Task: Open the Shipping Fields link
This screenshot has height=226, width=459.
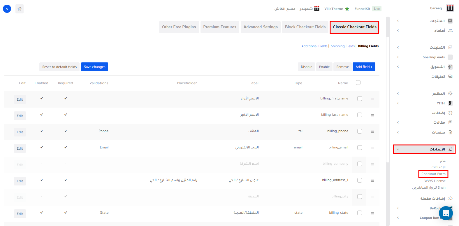Action: tap(342, 46)
